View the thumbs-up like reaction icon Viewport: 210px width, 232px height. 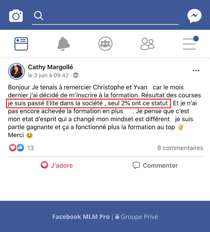20,148
